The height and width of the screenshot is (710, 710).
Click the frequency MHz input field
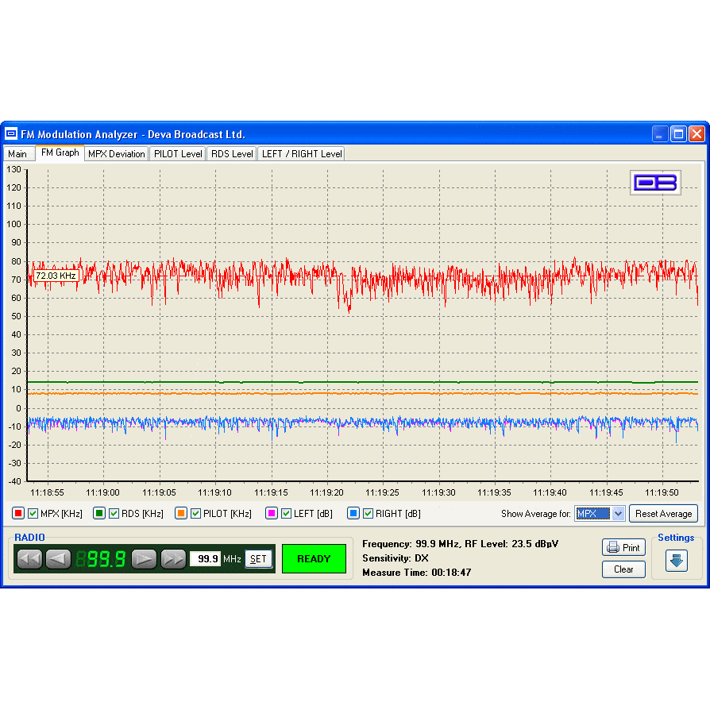pos(205,559)
